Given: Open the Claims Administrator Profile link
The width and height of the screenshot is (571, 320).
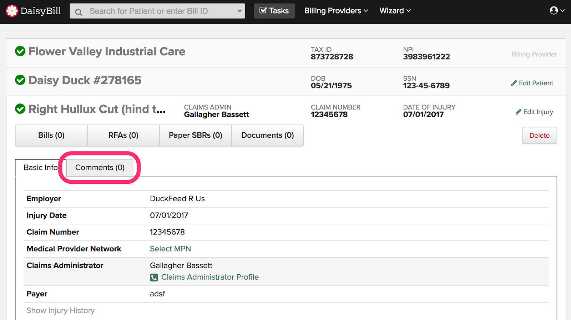Looking at the screenshot, I should [x=210, y=277].
